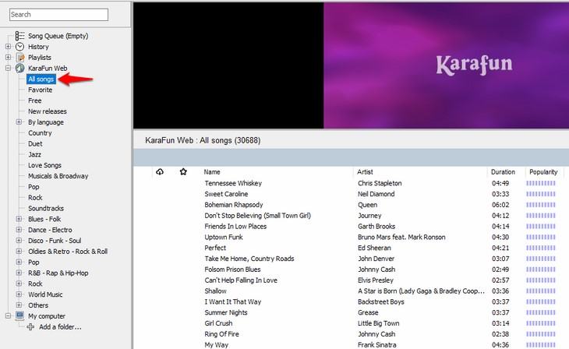
Task: Sort list by the Duration column header
Action: (503, 172)
